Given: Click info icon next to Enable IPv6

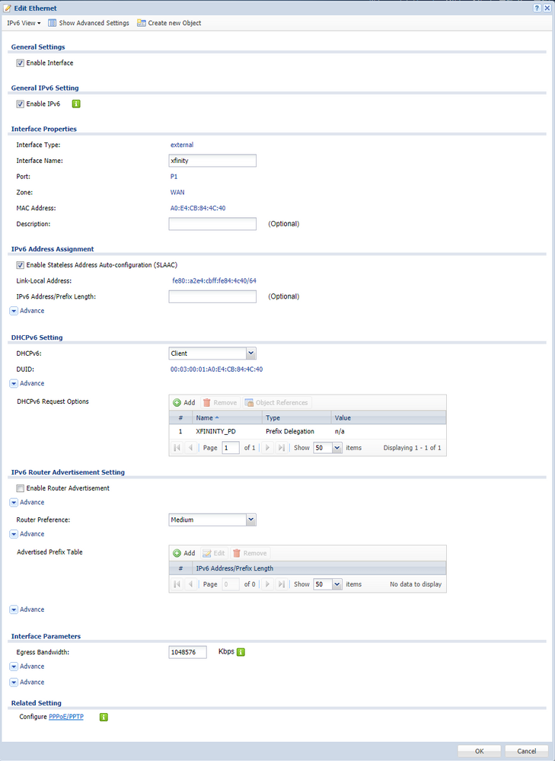Looking at the screenshot, I should (x=76, y=104).
